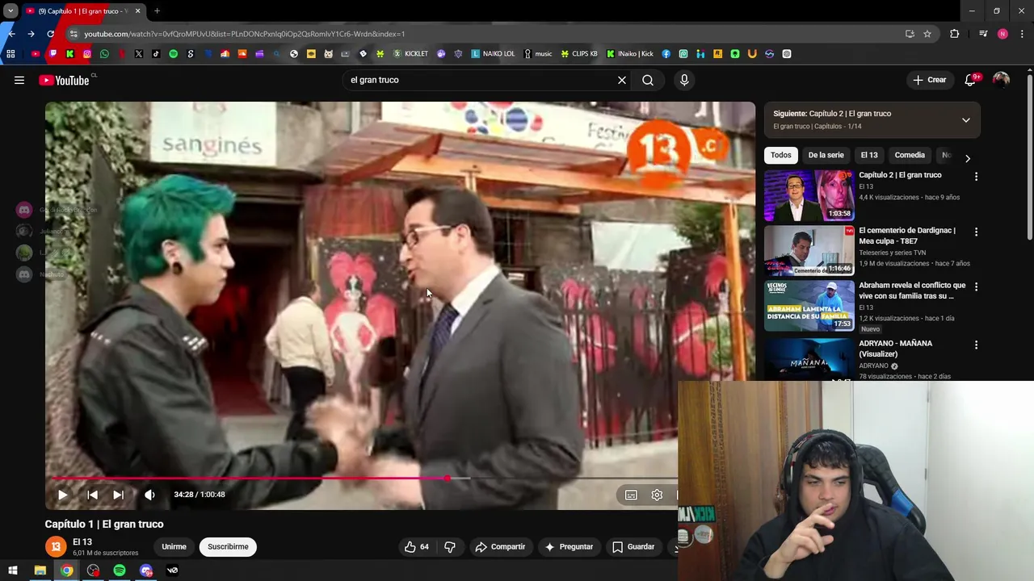Viewport: 1034px width, 581px height.
Task: Open the Facebook bookmark icon
Action: coord(666,54)
